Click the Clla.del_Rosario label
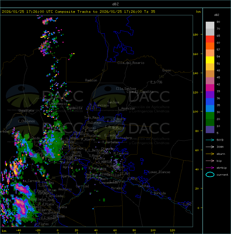Viewport: 231px width, 234px height. click(x=131, y=63)
